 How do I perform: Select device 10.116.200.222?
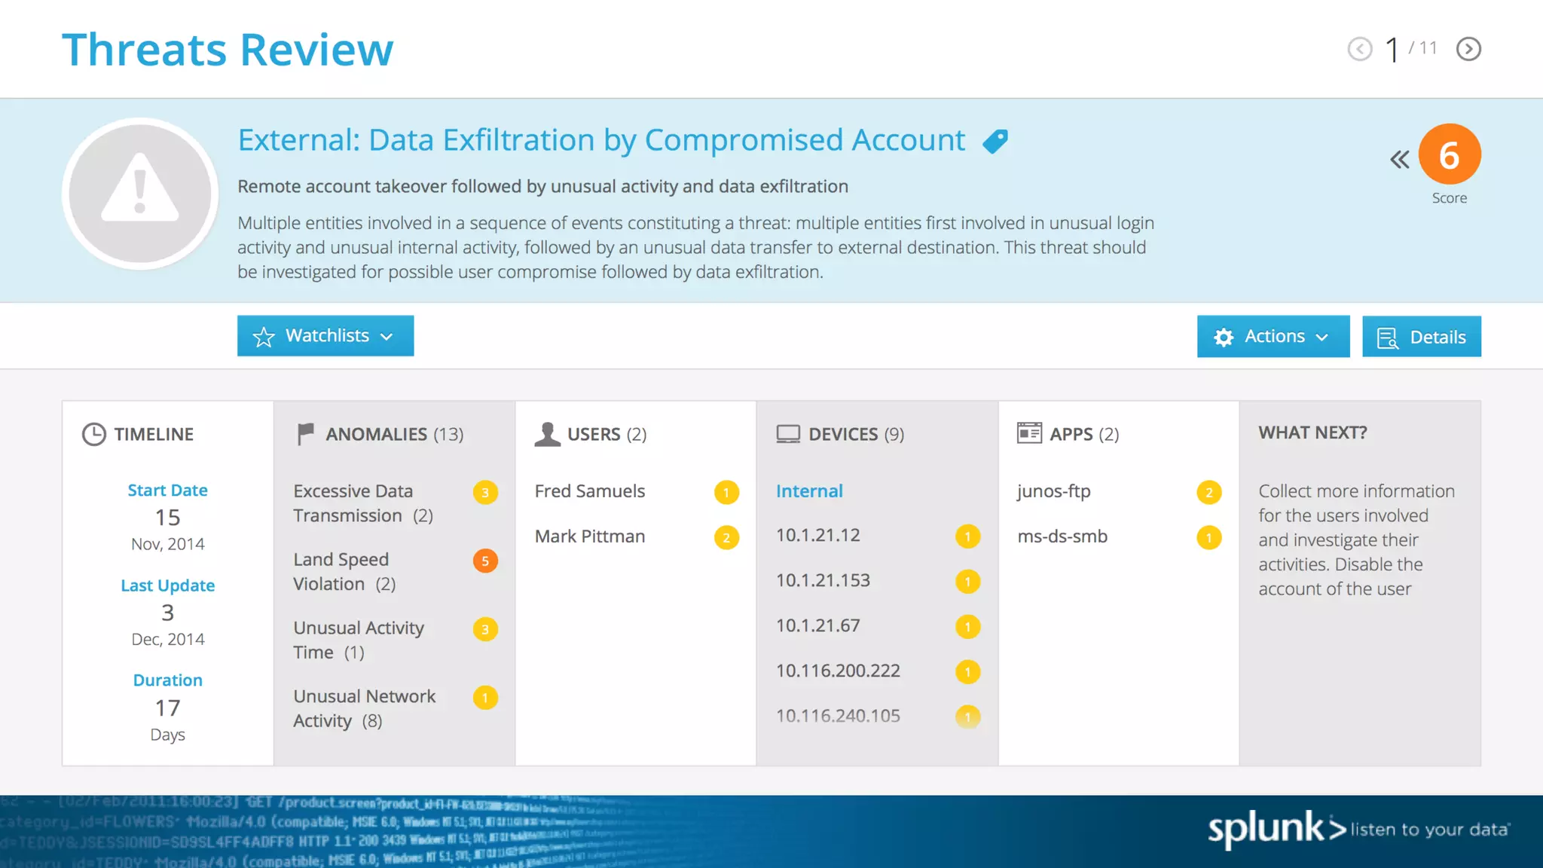838,671
